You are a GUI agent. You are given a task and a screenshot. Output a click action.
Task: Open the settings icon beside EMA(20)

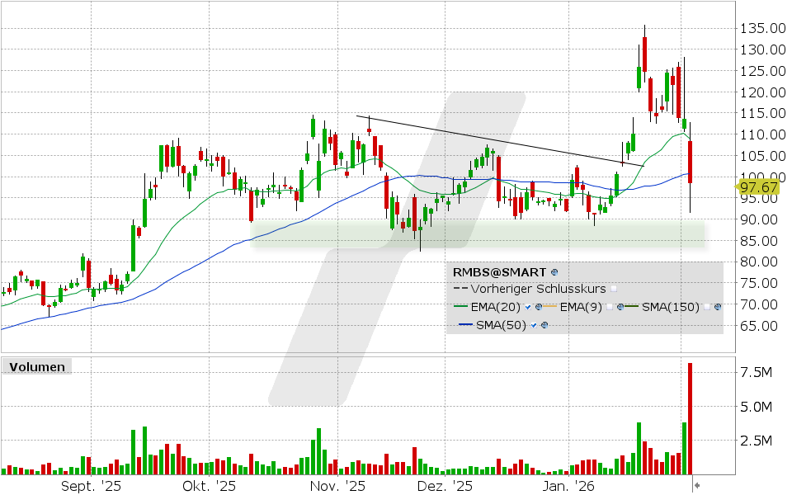(x=539, y=307)
